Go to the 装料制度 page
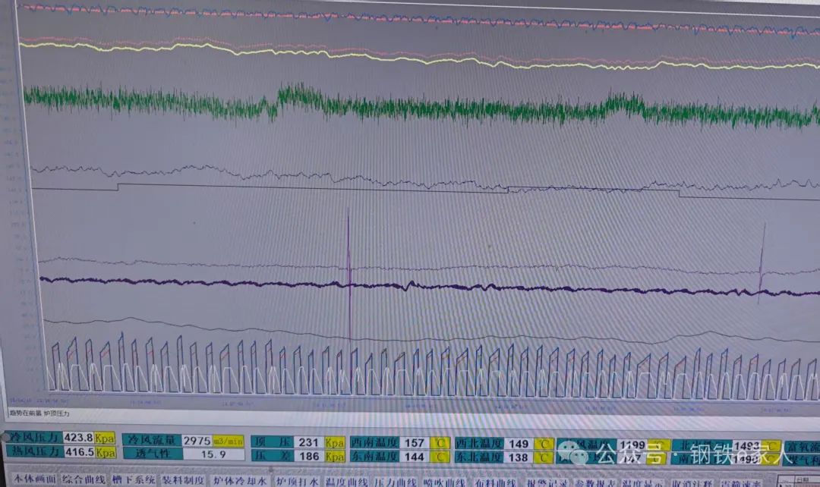 [183, 480]
